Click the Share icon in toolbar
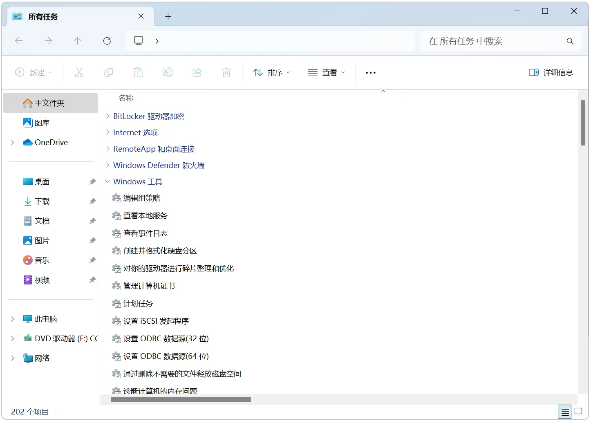 [x=197, y=72]
